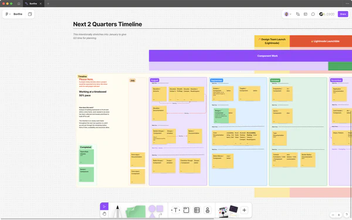Select the Next 2 Quarters Timeline title

pyautogui.click(x=107, y=24)
